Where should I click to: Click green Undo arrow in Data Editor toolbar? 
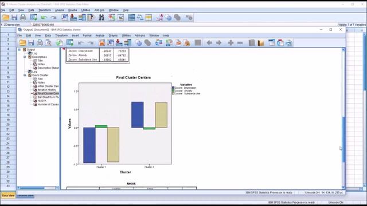44,18
